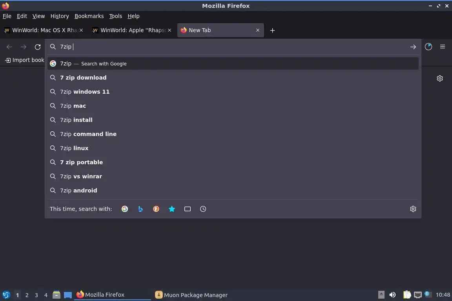This screenshot has width=452, height=301.
Task: Click the show desktop taskbar icon
Action: pos(68,295)
